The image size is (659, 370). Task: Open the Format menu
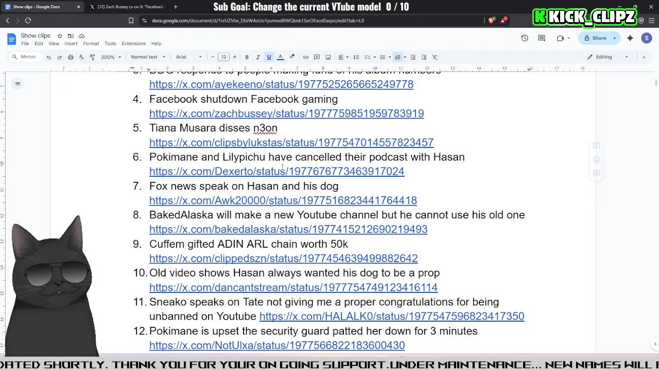tap(91, 44)
